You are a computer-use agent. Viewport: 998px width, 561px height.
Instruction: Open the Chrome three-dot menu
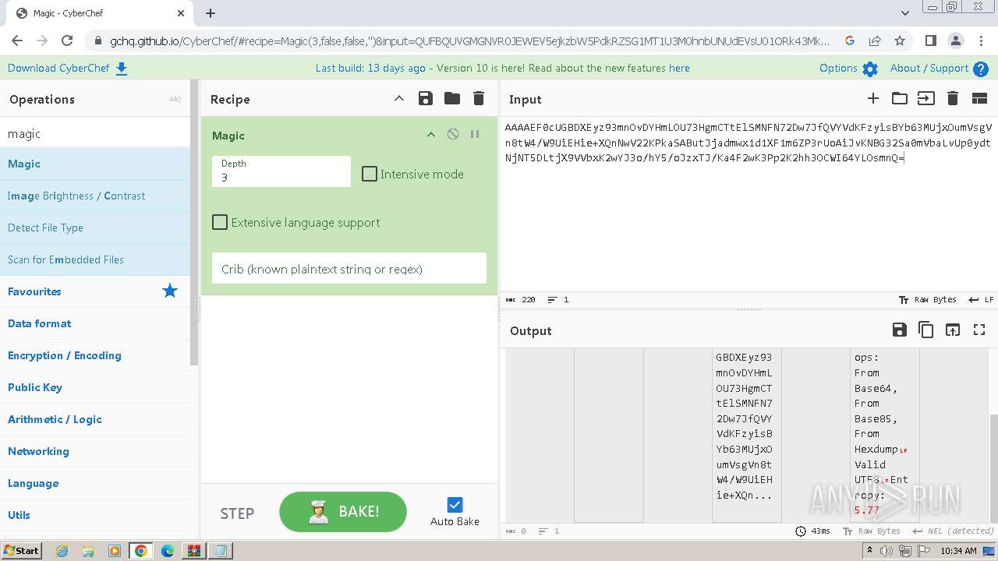980,41
